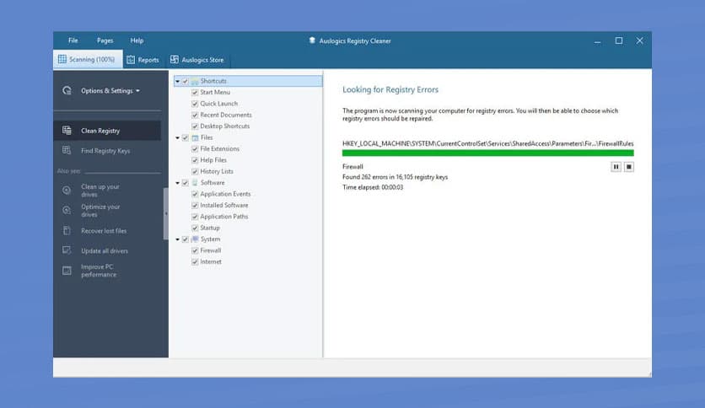Click the sidebar vertical scrollbar
The height and width of the screenshot is (408, 705).
coord(165,213)
